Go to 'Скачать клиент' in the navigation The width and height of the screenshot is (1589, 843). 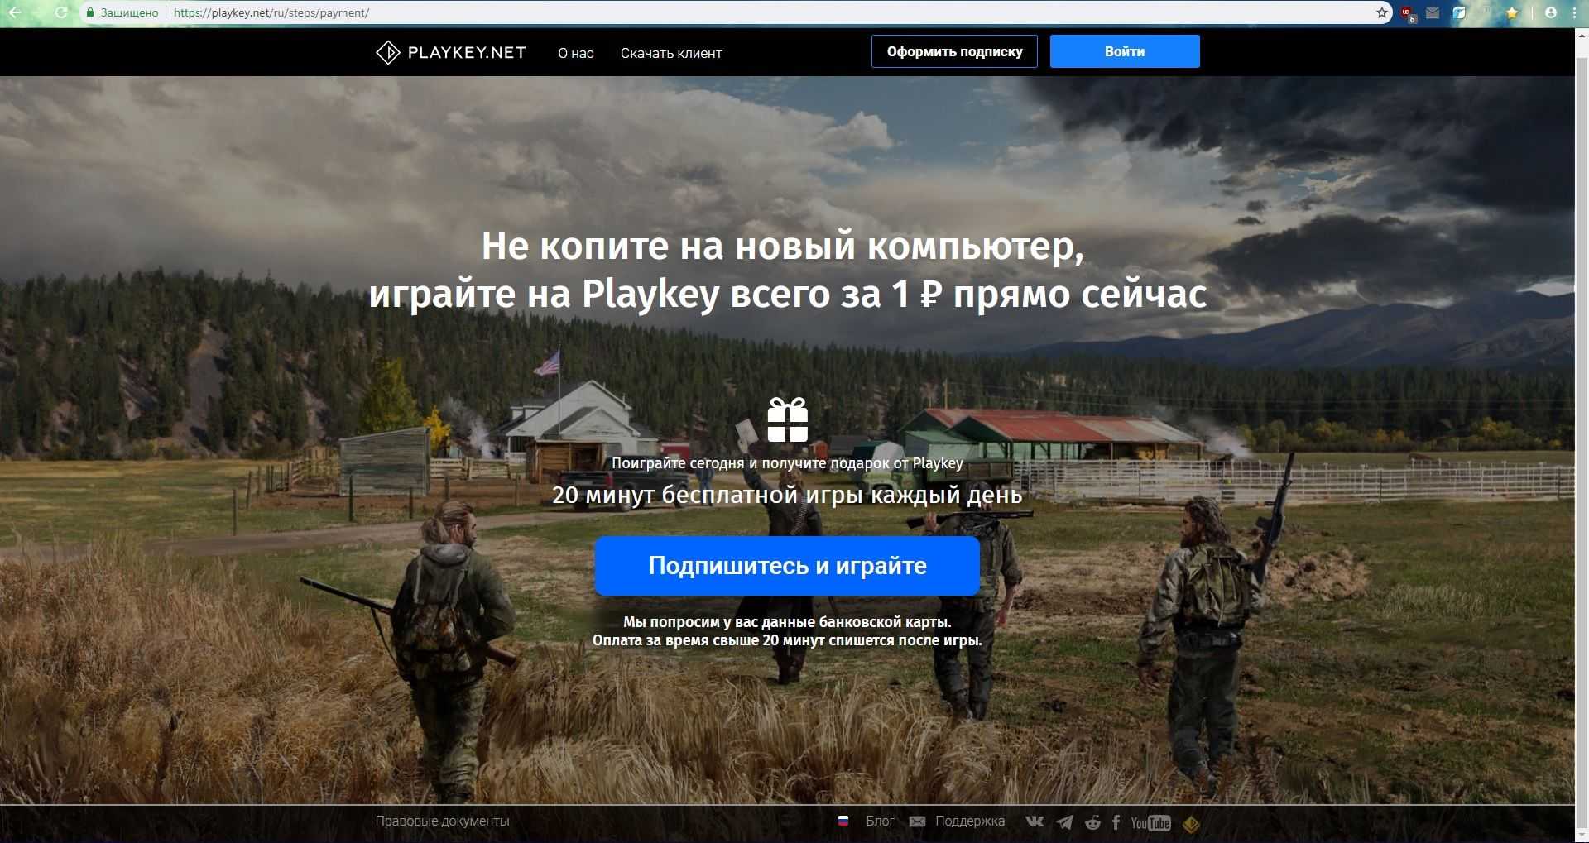[x=671, y=53]
